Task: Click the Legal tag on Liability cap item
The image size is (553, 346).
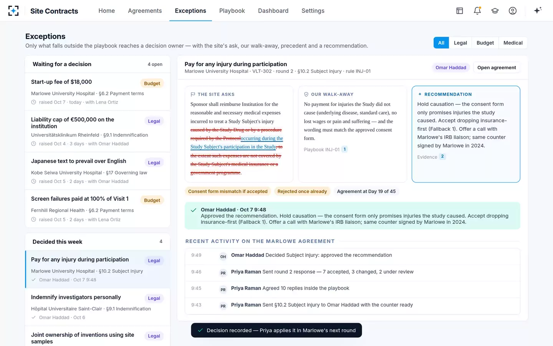Action: [154, 121]
